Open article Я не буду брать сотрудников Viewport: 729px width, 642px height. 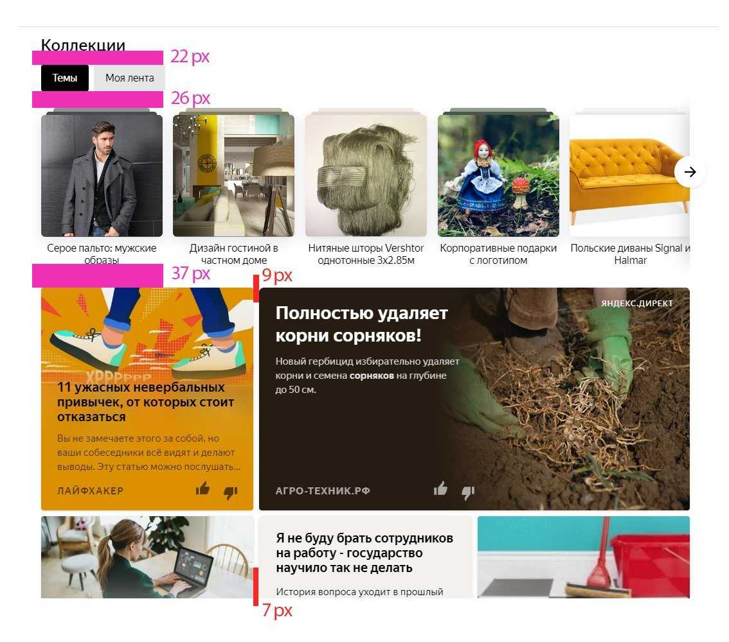[364, 553]
